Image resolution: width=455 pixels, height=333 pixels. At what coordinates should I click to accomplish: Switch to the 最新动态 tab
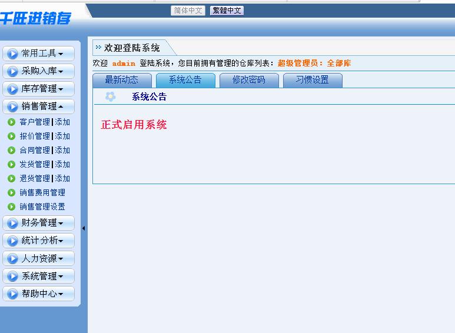tap(122, 80)
